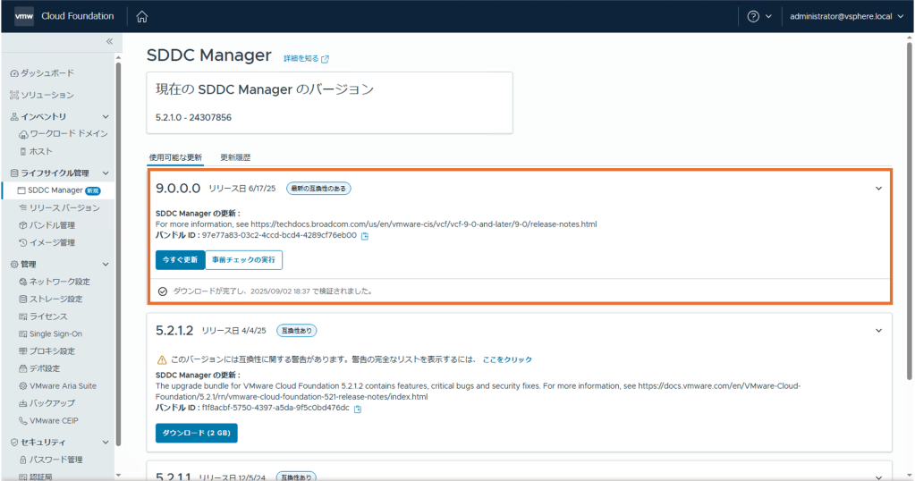915x481 pixels.
Task: Click the Single Sign-On icon
Action: [x=22, y=334]
